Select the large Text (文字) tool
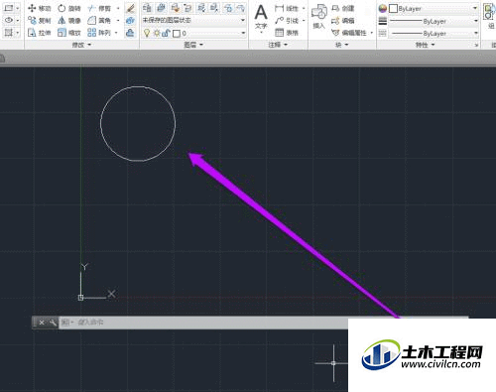The width and height of the screenshot is (496, 392). point(261,17)
